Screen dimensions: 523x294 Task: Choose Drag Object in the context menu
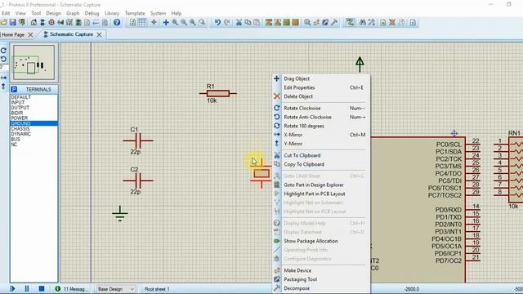coord(321,78)
